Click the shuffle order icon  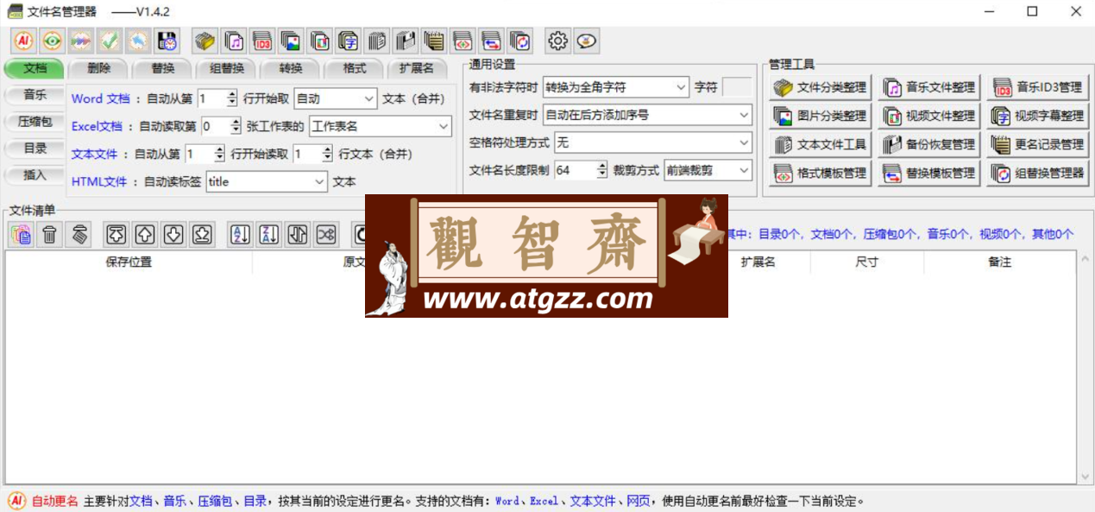326,233
